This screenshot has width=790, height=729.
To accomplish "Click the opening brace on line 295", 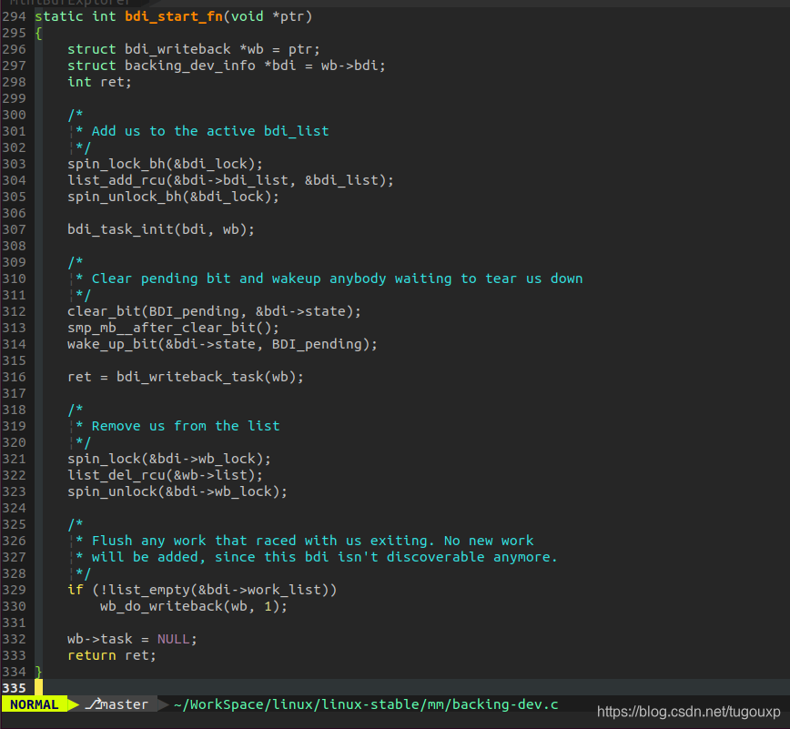I will click(39, 34).
